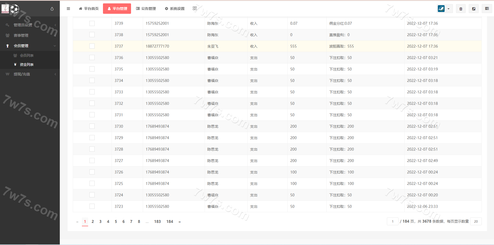This screenshot has height=245, width=494.
Task: Click the trash can icon in header
Action: point(461,9)
